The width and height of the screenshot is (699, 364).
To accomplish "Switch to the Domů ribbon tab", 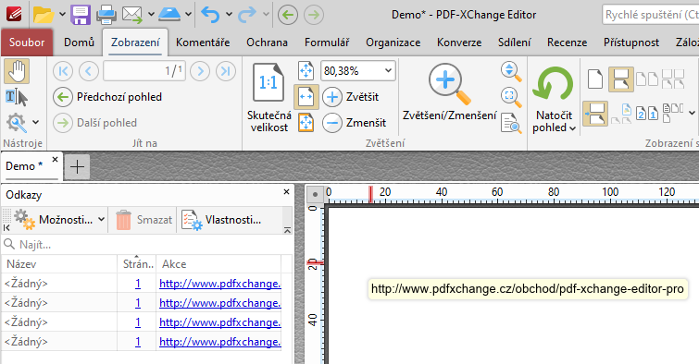I will 79,42.
